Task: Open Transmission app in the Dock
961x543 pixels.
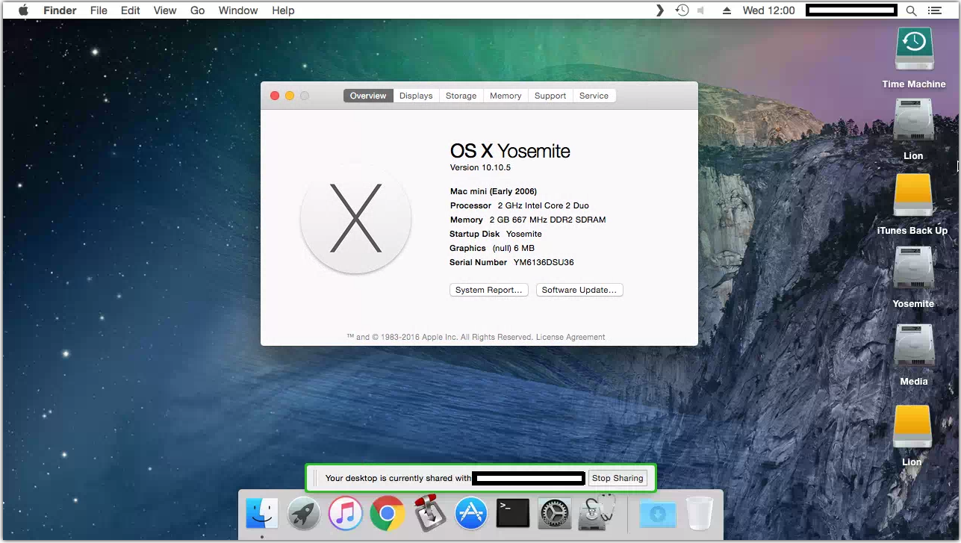Action: click(x=429, y=513)
